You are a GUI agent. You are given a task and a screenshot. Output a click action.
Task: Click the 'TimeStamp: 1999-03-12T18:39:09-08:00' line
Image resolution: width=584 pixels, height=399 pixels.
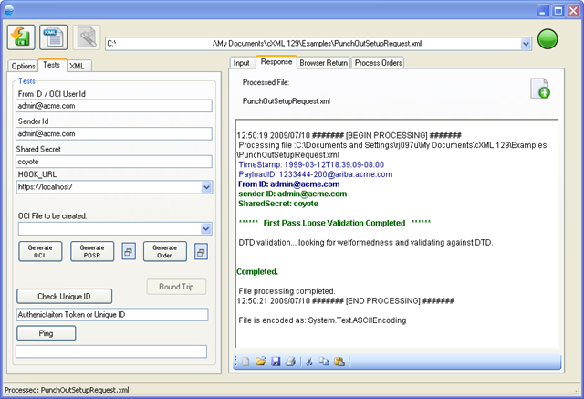311,164
